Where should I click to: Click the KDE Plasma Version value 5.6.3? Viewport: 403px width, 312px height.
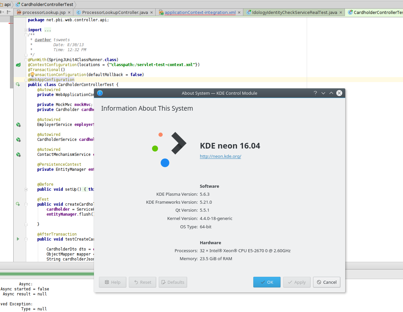204,194
